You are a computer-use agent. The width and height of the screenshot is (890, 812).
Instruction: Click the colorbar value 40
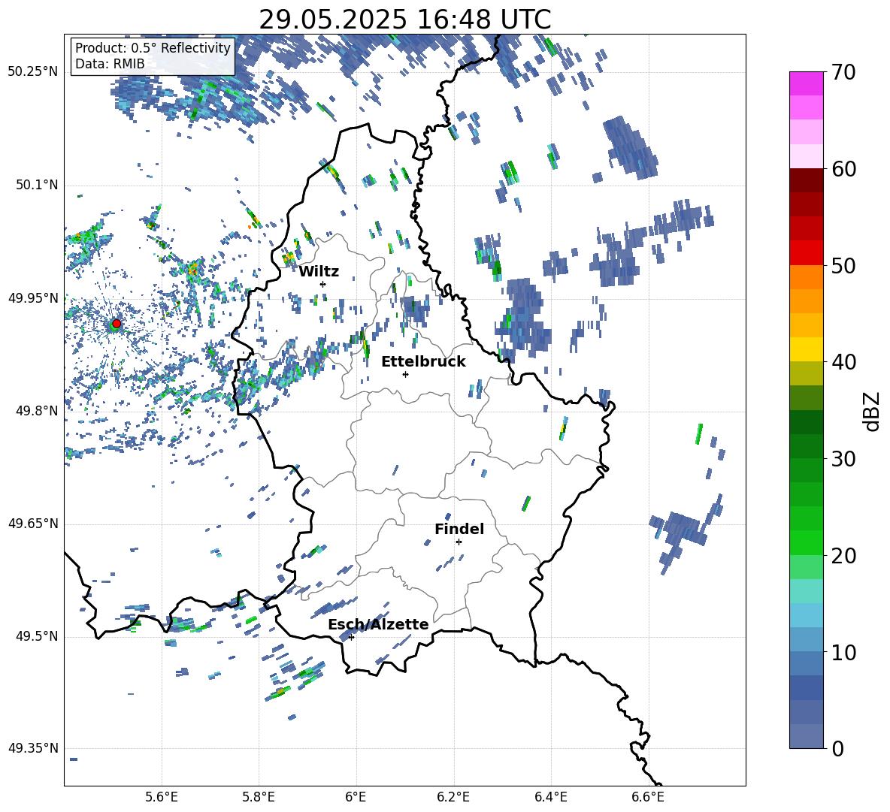843,362
